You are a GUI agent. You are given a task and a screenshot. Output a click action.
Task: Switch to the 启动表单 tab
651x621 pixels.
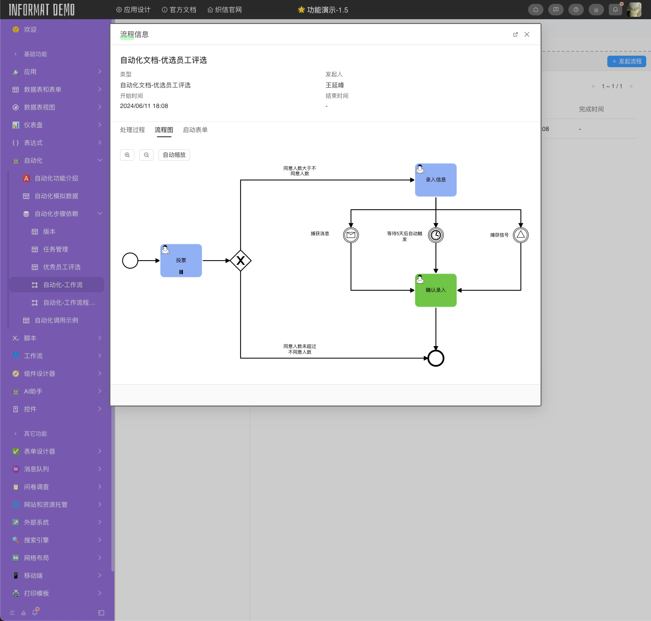tap(195, 130)
